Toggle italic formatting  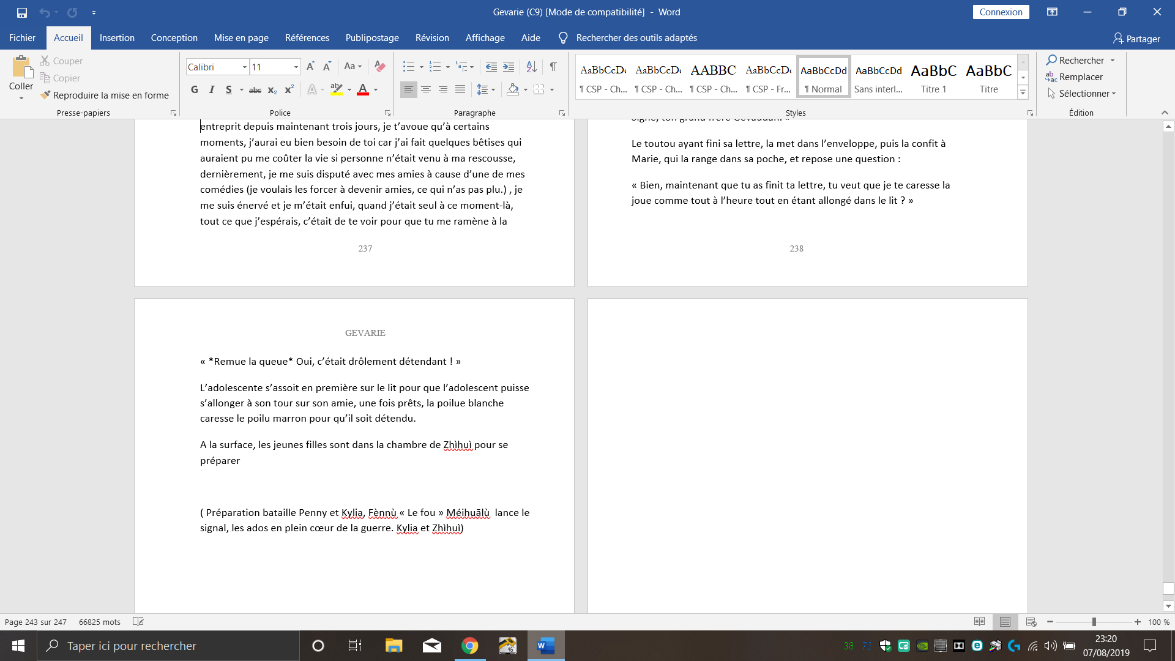coord(212,90)
